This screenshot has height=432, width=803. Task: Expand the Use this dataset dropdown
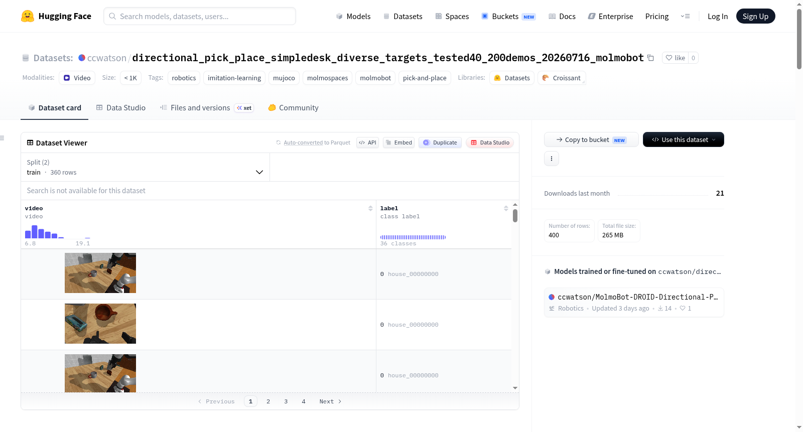(684, 139)
